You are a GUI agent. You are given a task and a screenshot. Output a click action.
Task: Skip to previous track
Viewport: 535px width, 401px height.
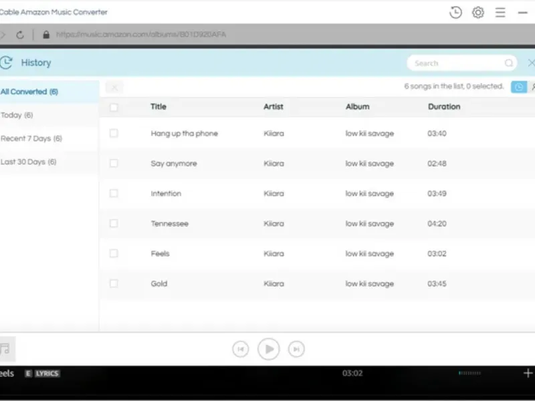tap(241, 349)
